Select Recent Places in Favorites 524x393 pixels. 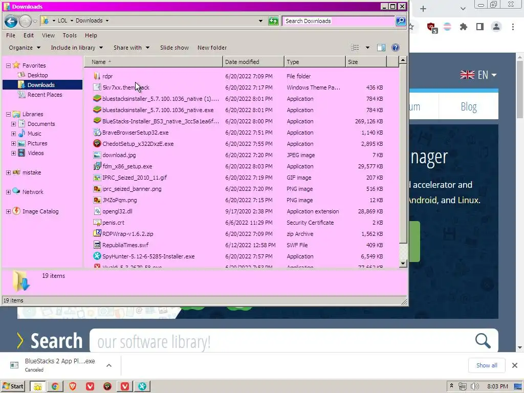pos(45,95)
